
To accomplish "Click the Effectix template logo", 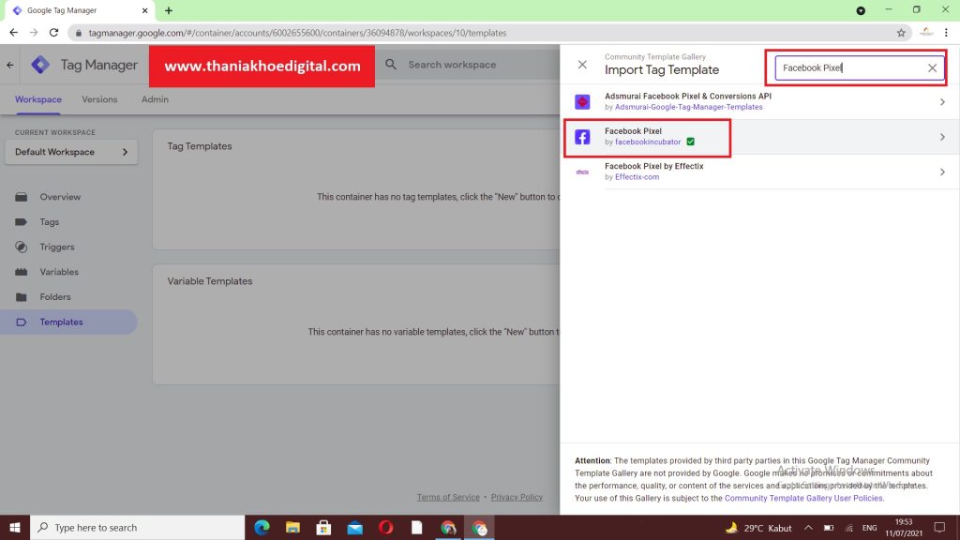I will 582,172.
